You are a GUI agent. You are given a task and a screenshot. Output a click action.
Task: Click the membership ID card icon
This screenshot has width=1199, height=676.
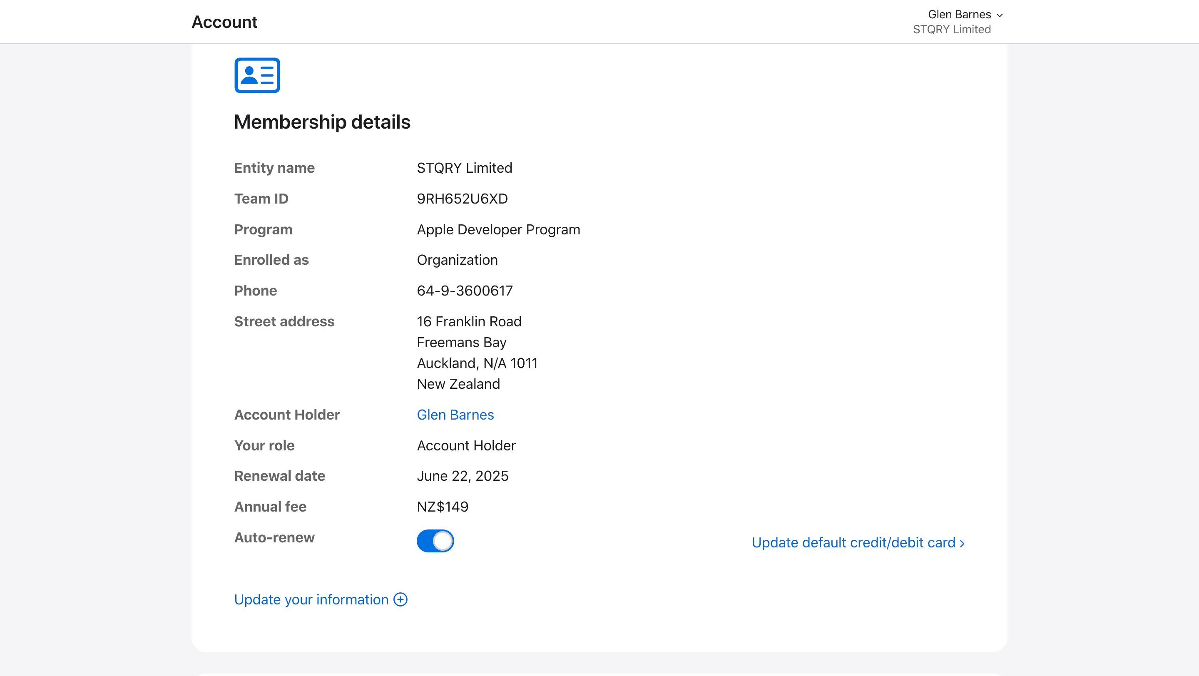[257, 75]
